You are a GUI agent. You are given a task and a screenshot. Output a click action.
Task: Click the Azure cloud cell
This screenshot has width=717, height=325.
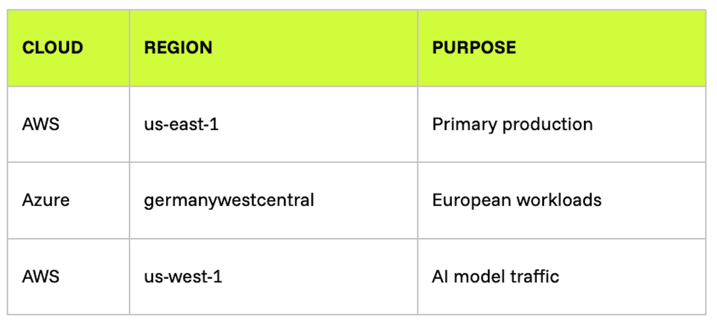click(x=46, y=200)
